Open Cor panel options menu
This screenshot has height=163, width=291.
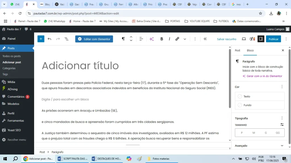[x=282, y=87]
